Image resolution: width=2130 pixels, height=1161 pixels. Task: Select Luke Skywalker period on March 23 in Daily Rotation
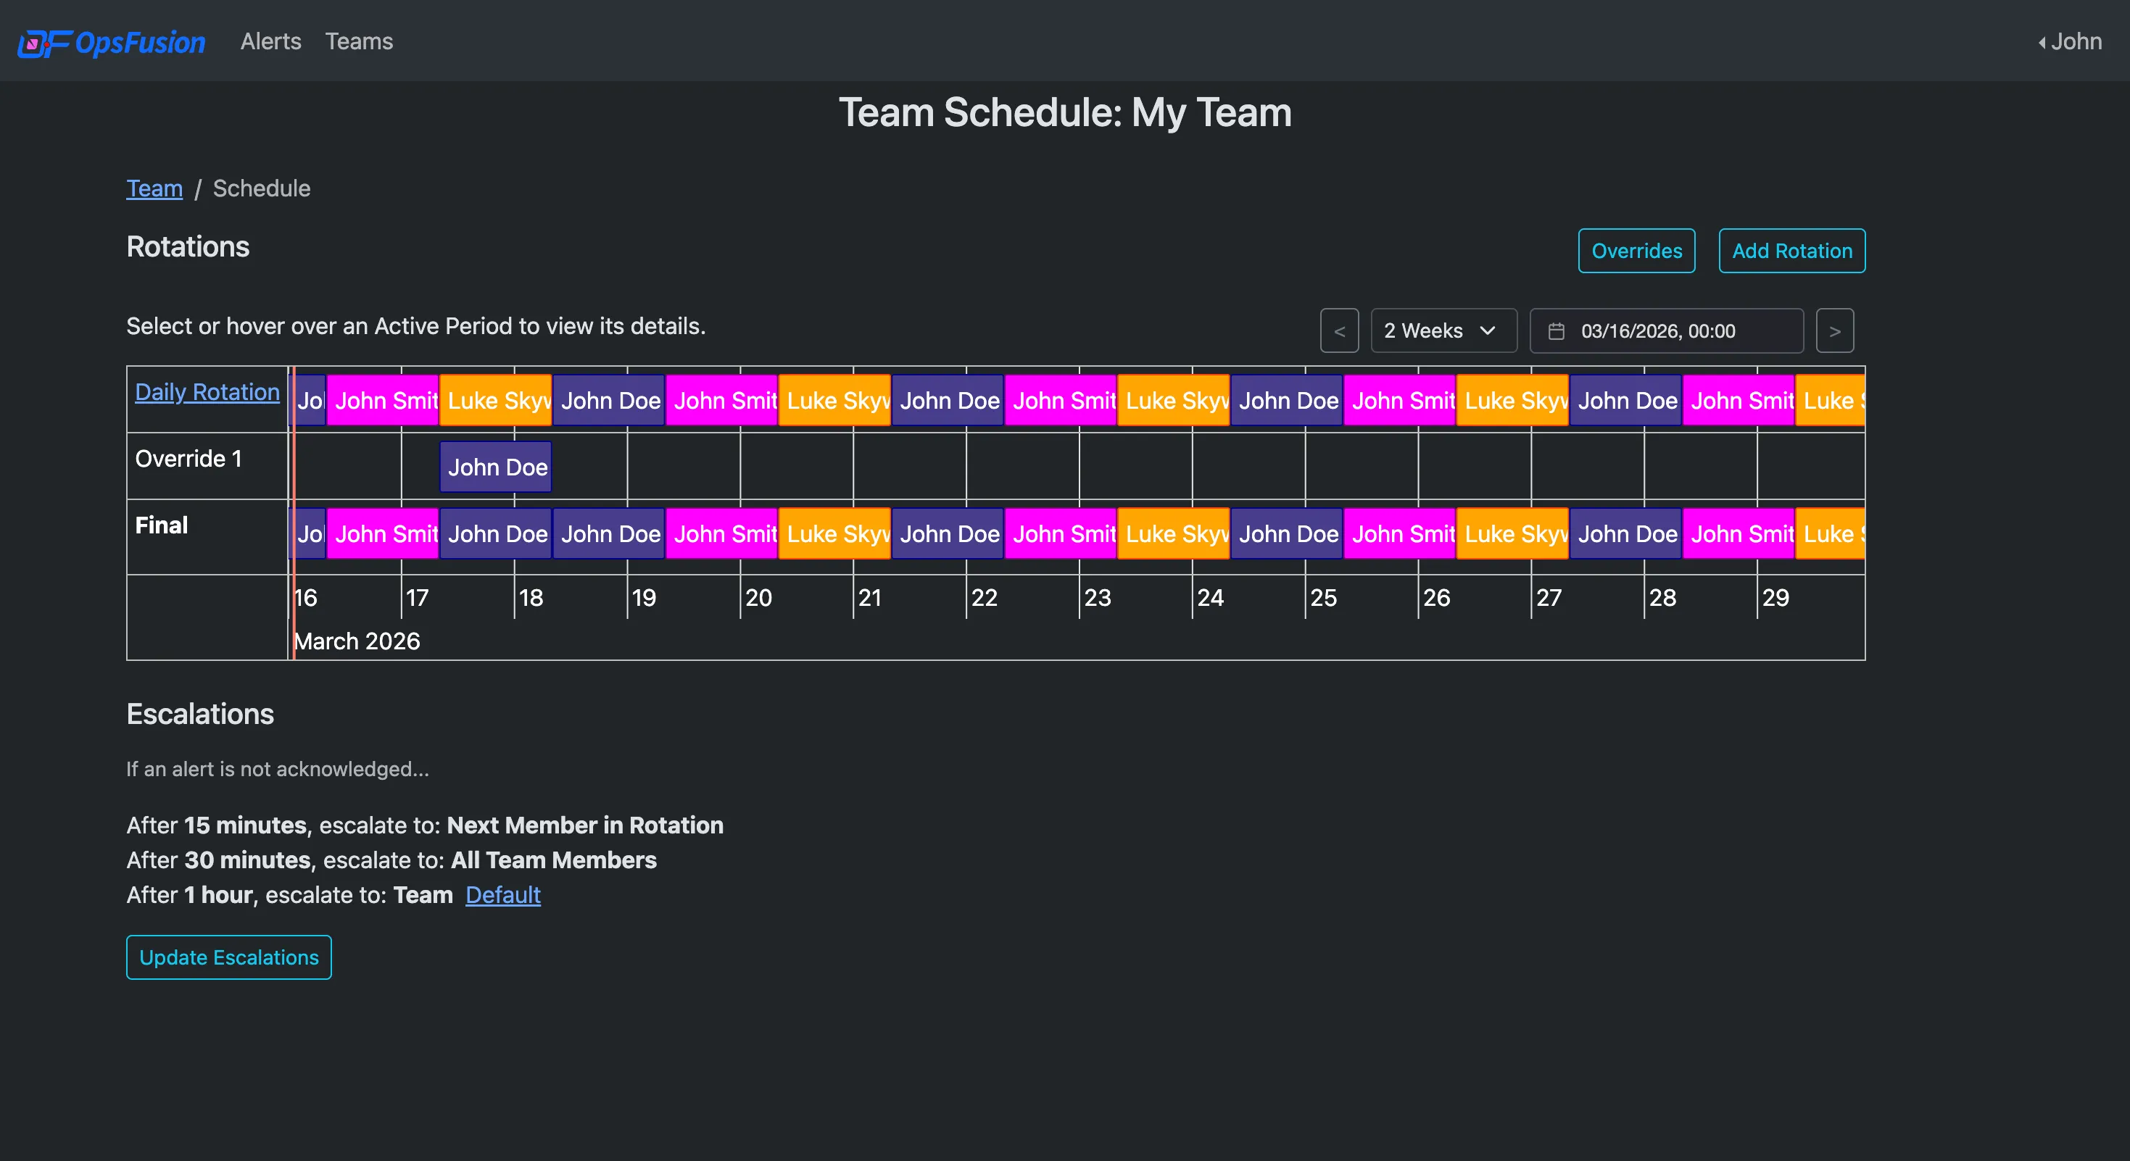tap(1173, 401)
